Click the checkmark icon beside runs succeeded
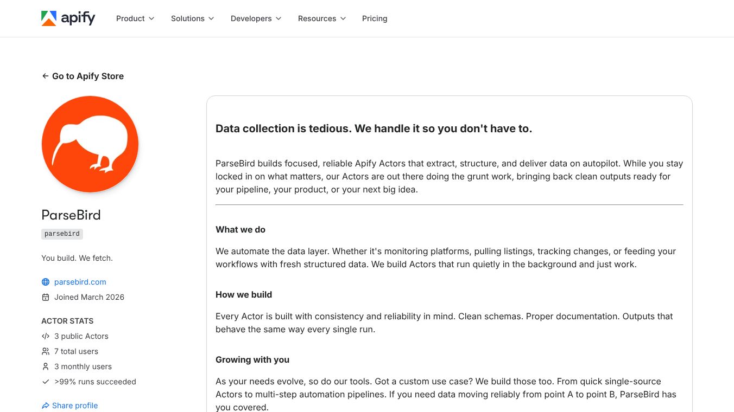This screenshot has height=412, width=734. click(x=45, y=382)
